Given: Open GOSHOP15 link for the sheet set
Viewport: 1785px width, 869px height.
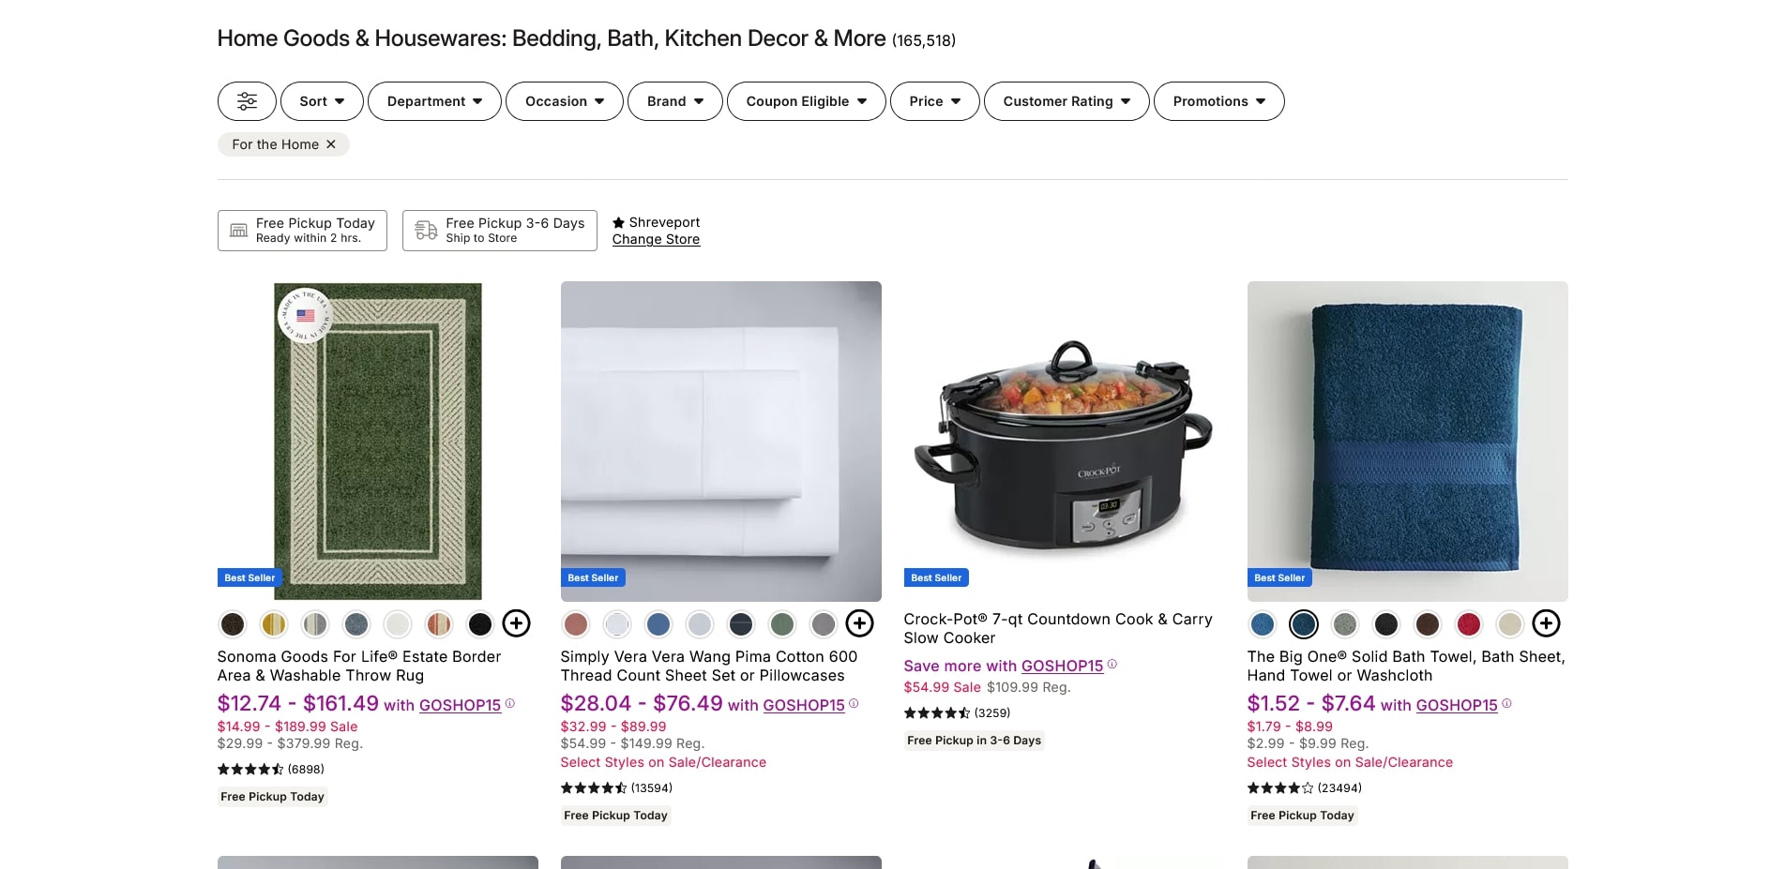Looking at the screenshot, I should click(803, 705).
